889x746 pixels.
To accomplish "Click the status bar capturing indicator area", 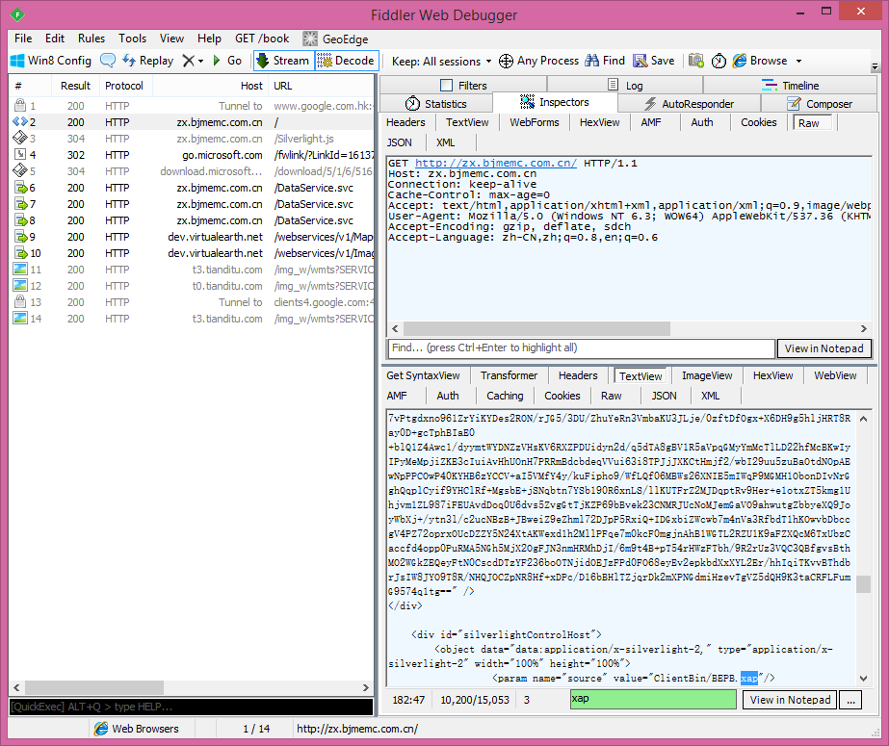I will (x=49, y=729).
